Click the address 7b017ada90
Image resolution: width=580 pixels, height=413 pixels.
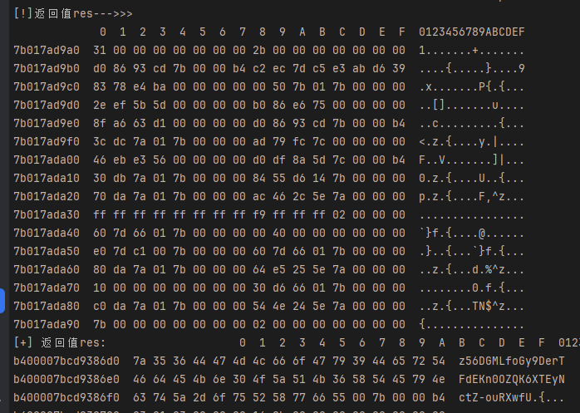tap(47, 324)
